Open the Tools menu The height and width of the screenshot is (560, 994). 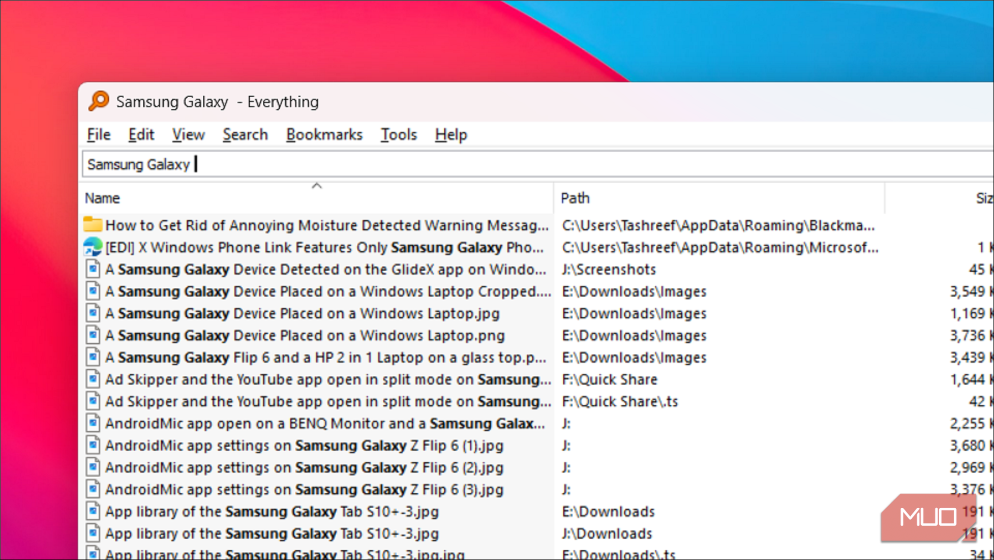(x=399, y=135)
